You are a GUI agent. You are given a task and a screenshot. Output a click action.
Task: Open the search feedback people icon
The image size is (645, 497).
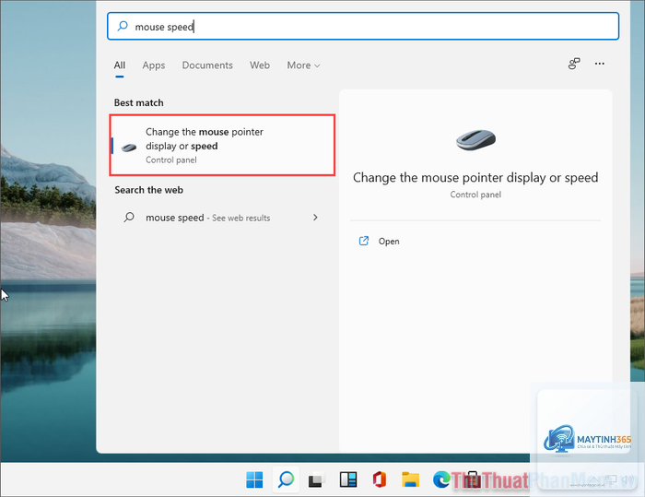tap(574, 64)
